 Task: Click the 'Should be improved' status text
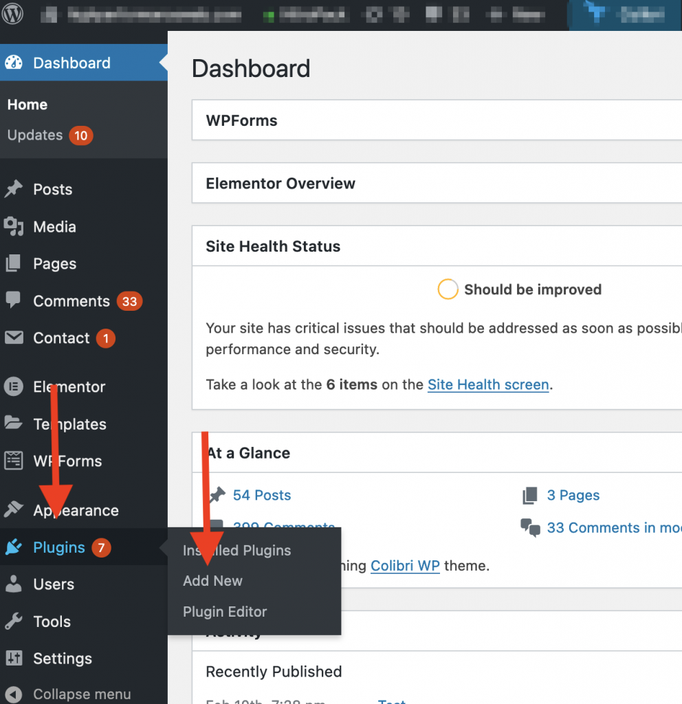[533, 289]
